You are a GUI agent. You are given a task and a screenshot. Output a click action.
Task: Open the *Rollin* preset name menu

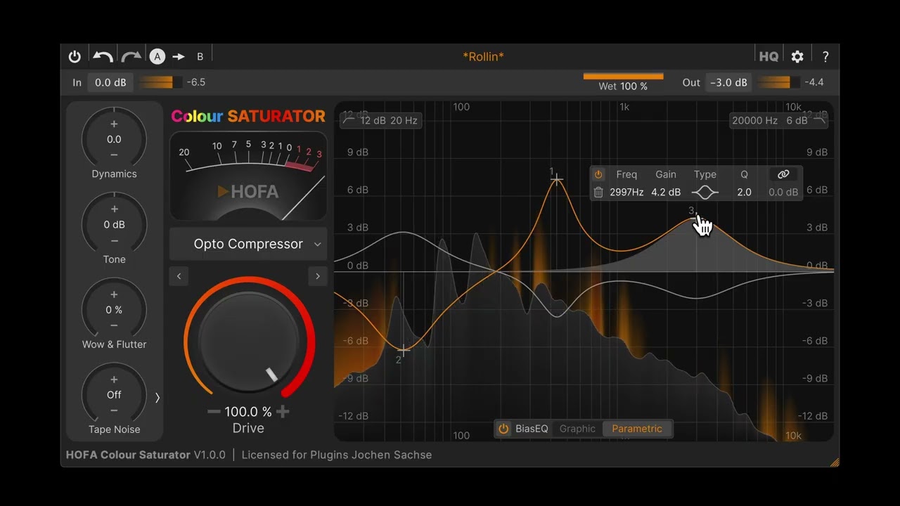(x=483, y=57)
